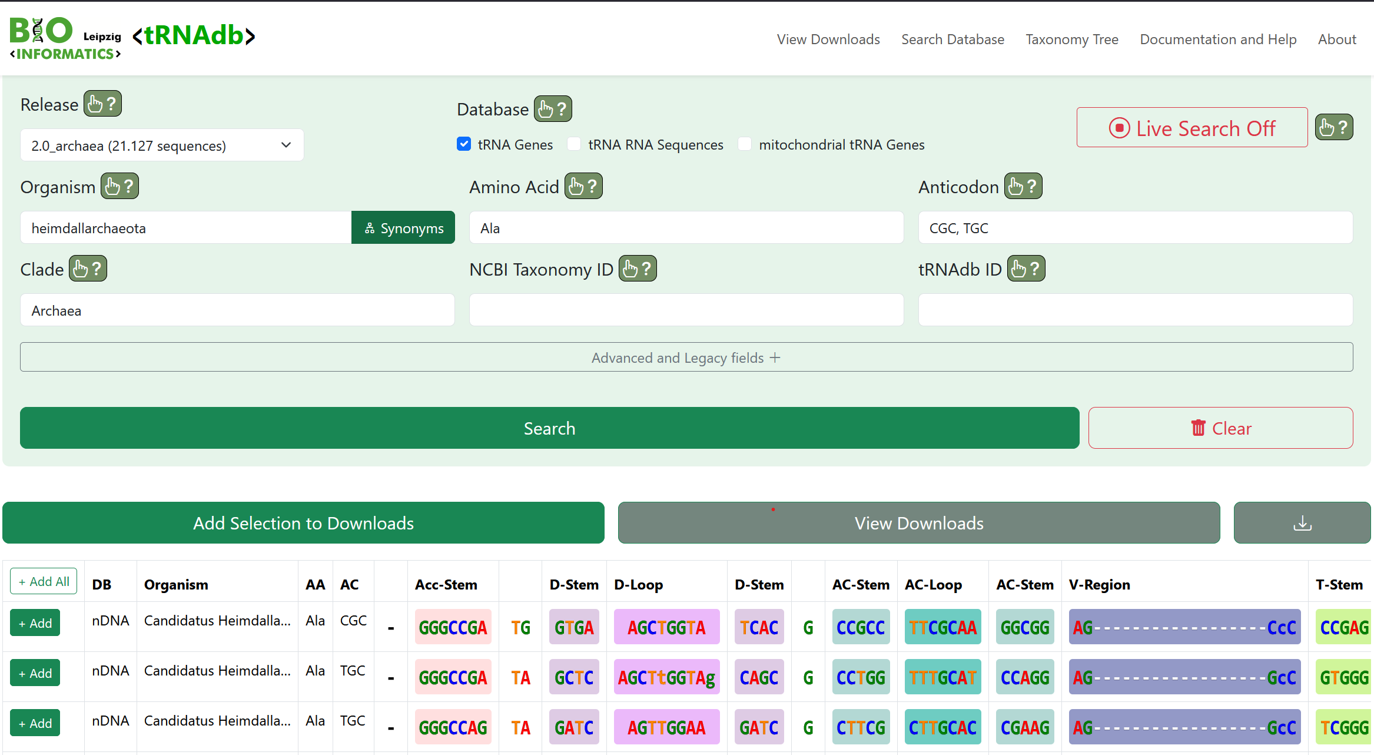Screen dimensions: 1374x755
Task: Click the CCTGG AC-Stem cell
Action: tap(861, 677)
